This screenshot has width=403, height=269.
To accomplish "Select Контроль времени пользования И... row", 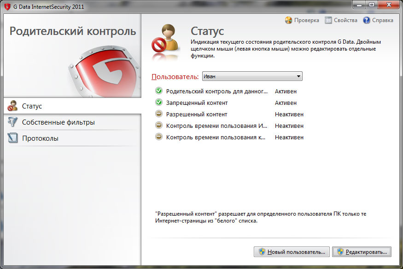I will (x=229, y=126).
